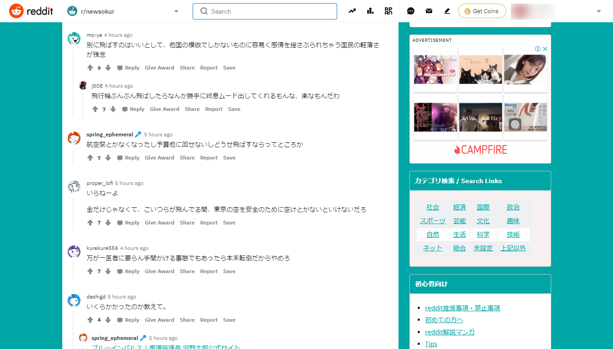Upvote the mo-ya comment

[x=90, y=68]
